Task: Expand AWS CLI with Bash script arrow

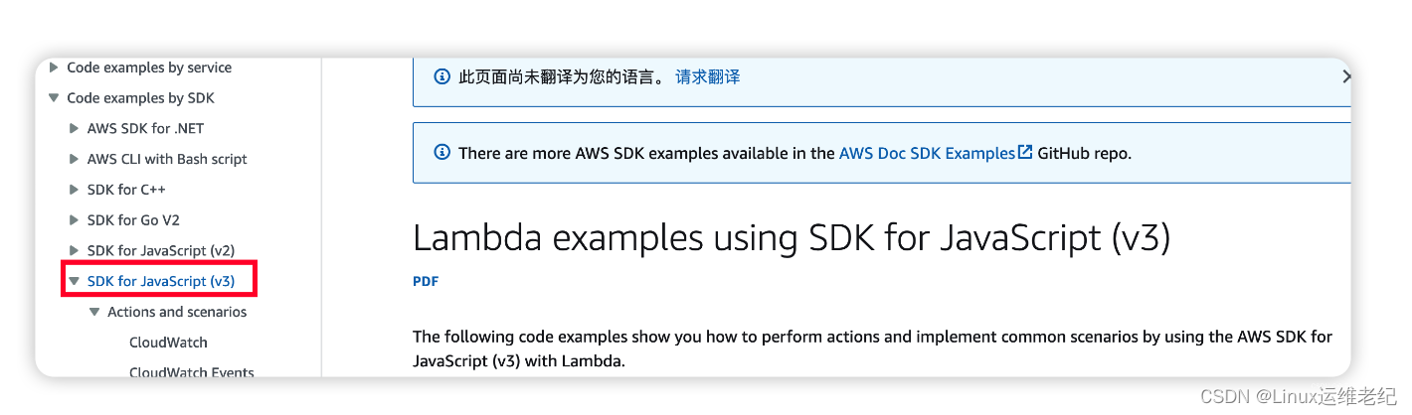Action: point(75,159)
